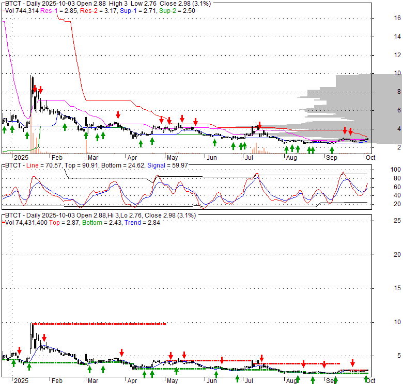The width and height of the screenshot is (403, 384).
Task: Click the Top = 2.87 label in bottom chart
Action: 64,223
